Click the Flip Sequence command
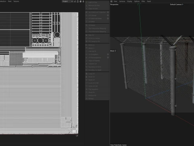This screenshot has height=146, width=194. tap(93, 89)
